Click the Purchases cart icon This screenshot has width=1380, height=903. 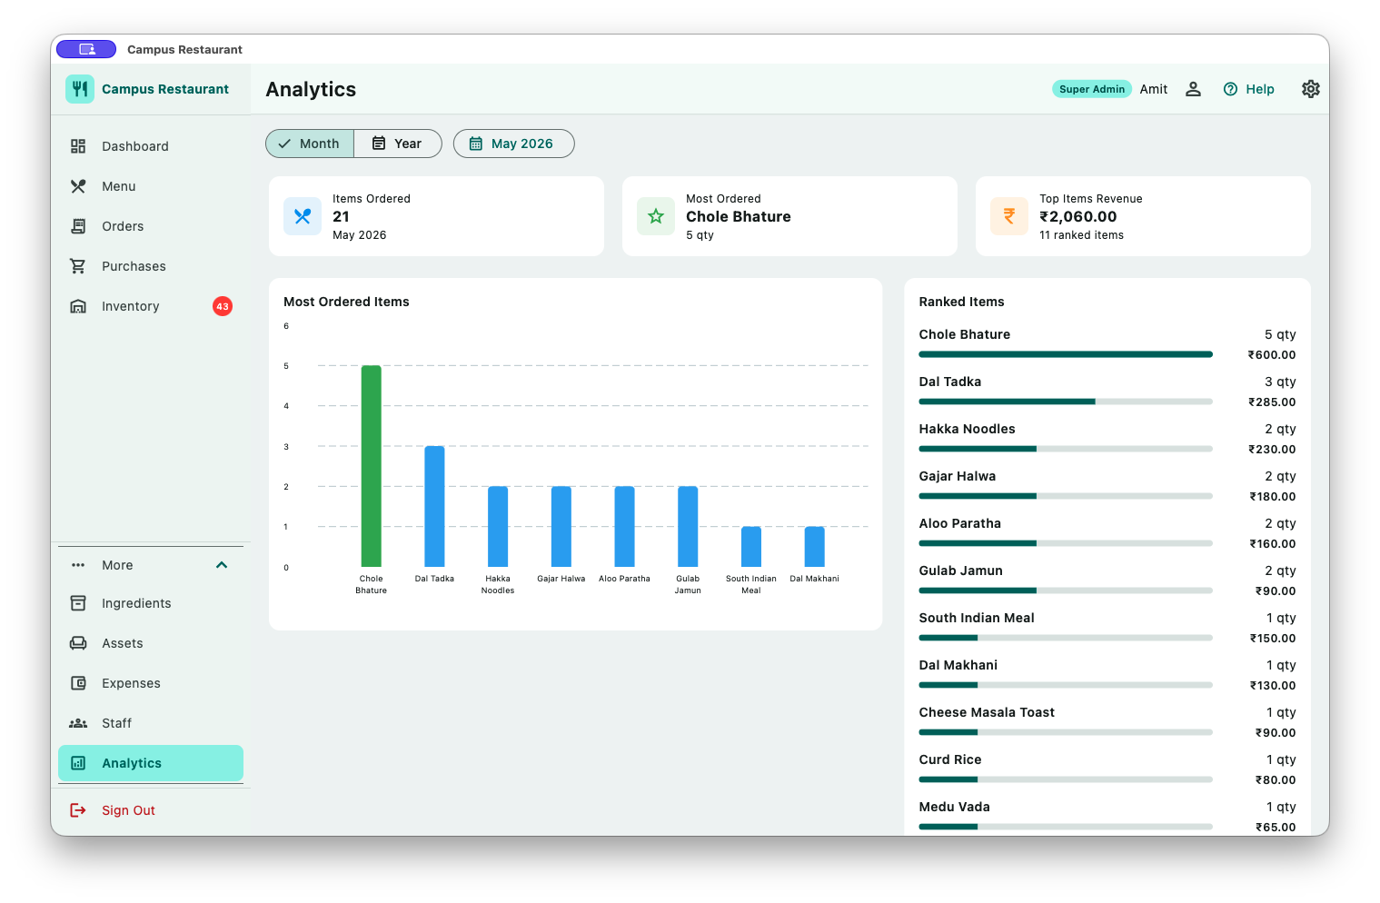point(78,266)
